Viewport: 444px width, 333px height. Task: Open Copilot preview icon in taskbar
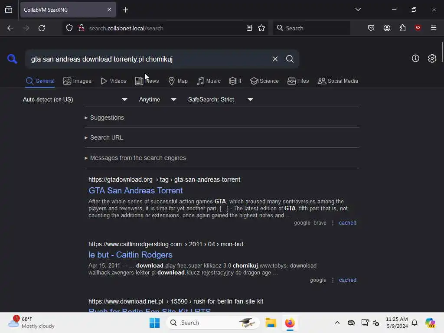point(430,323)
